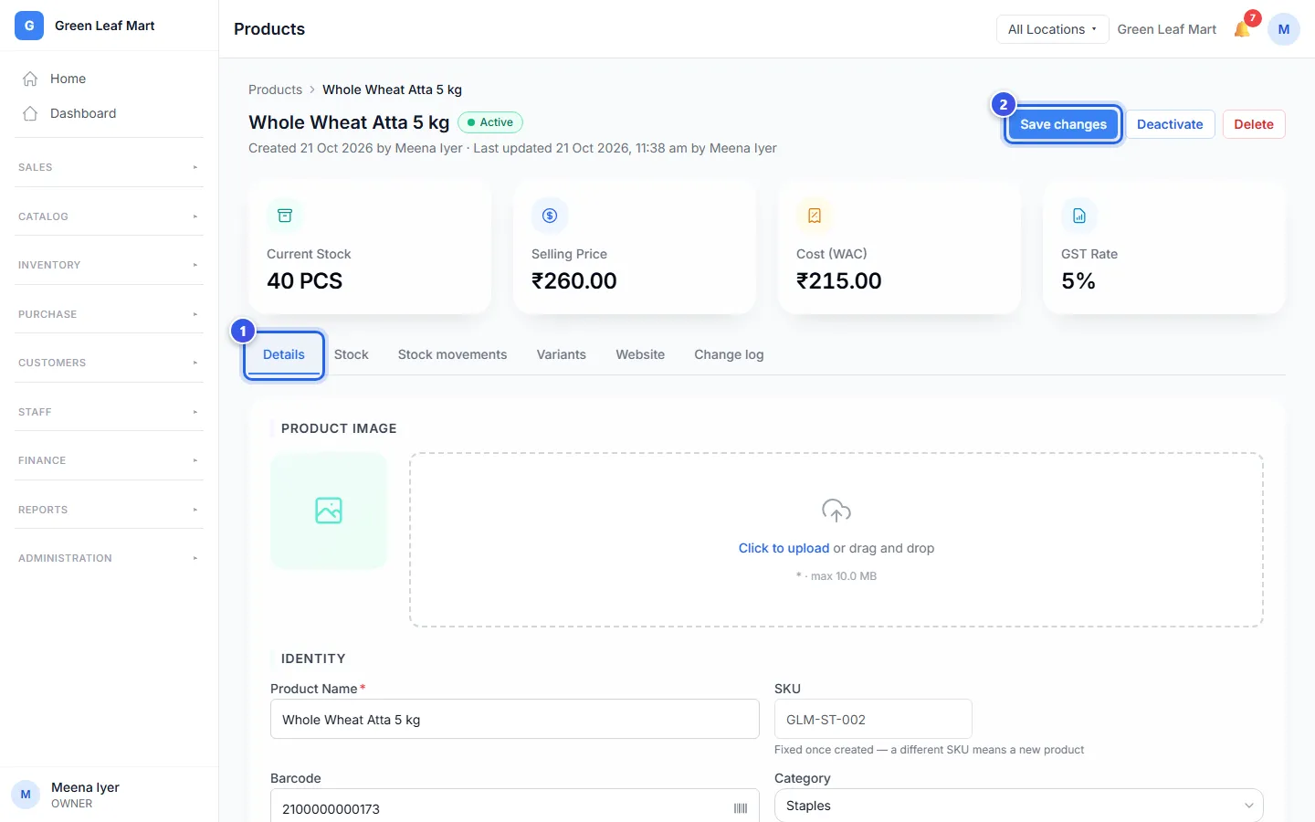Click the GST Rate document icon
Screen dimensions: 1315x822
coord(1079,216)
